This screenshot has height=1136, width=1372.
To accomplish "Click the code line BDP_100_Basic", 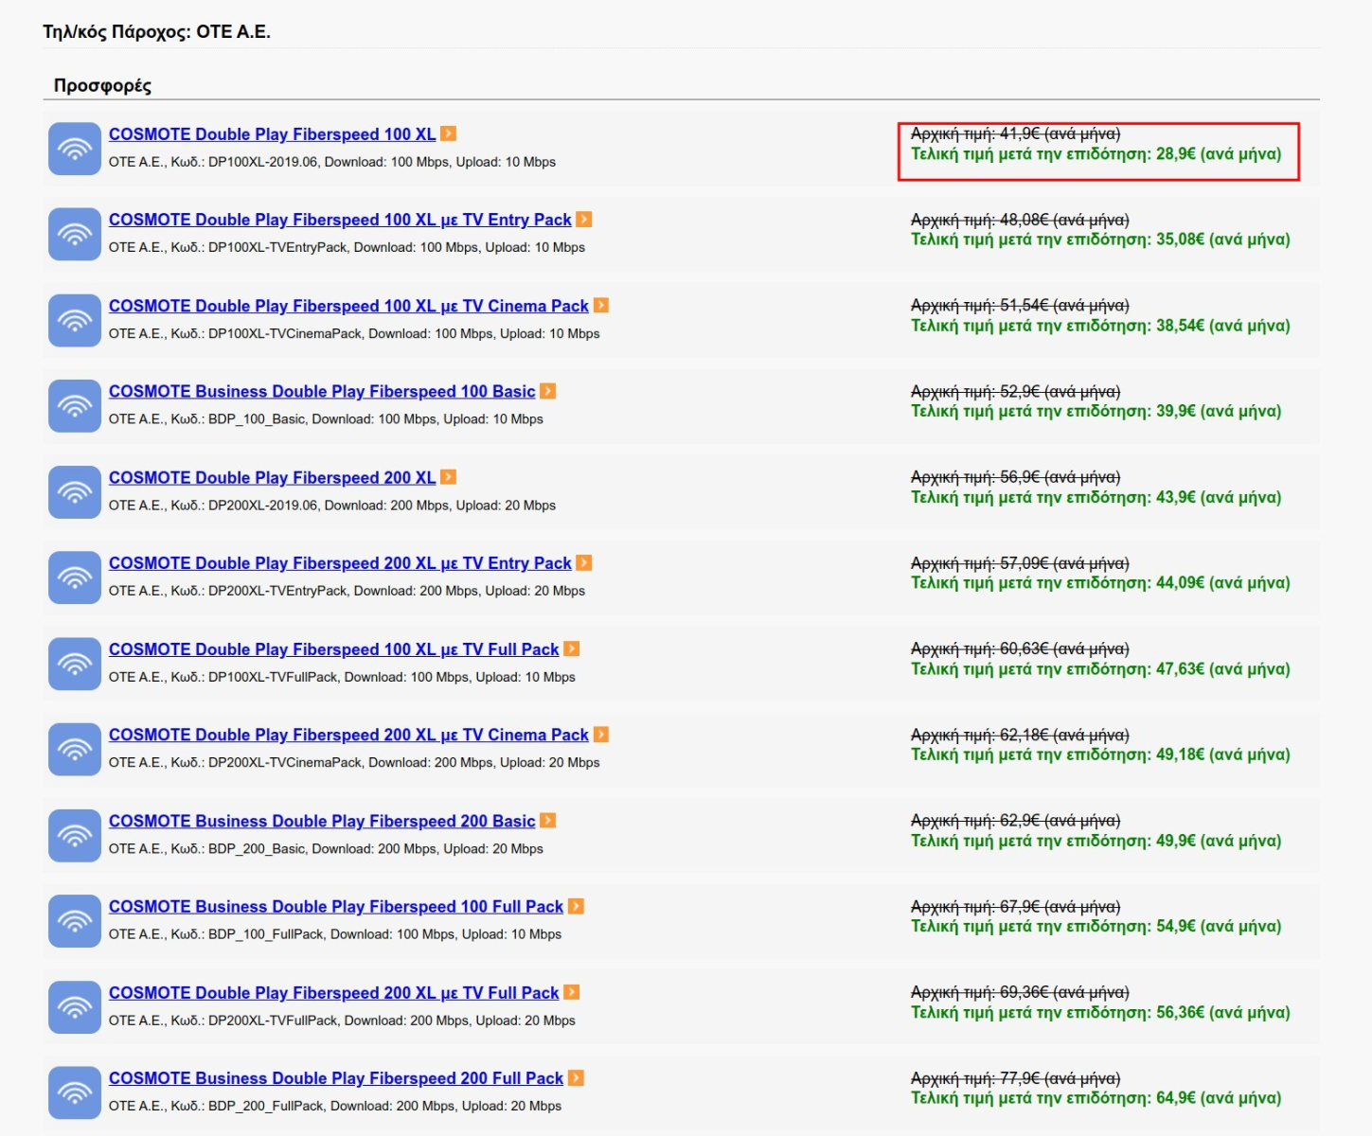I will pos(326,419).
